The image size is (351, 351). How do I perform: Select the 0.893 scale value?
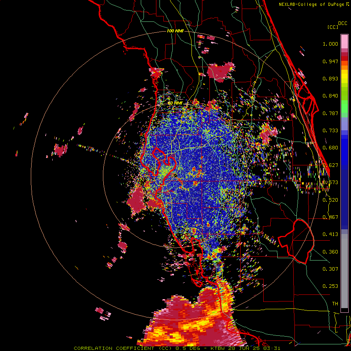(x=330, y=78)
